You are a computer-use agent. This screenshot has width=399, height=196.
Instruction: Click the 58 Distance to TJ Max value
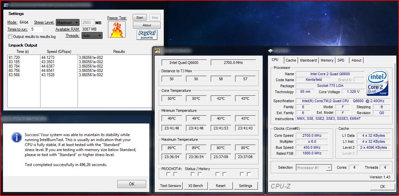tap(221, 79)
